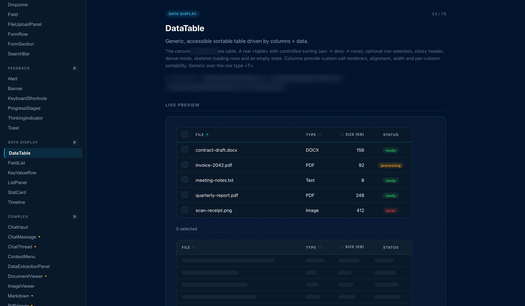
Task: Click the size value 412
Action: (360, 210)
